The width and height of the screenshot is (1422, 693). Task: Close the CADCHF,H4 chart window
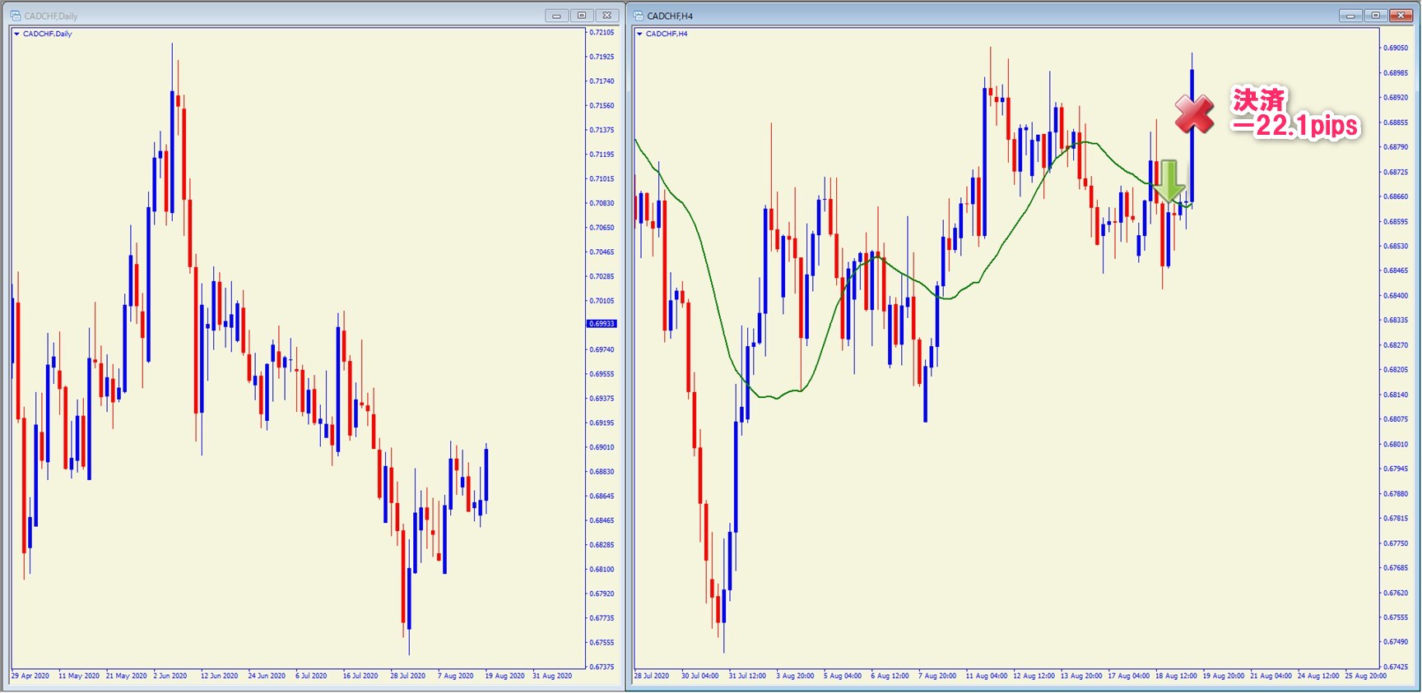[x=1401, y=16]
